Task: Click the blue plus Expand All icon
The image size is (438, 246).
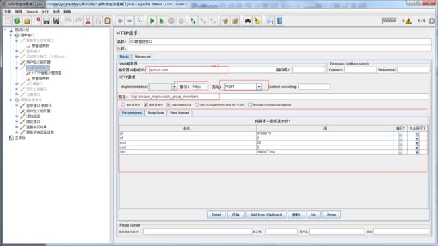Action: [x=120, y=21]
